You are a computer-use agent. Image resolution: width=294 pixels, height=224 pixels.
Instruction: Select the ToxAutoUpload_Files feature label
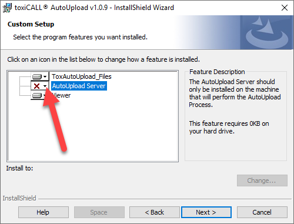pos(82,76)
